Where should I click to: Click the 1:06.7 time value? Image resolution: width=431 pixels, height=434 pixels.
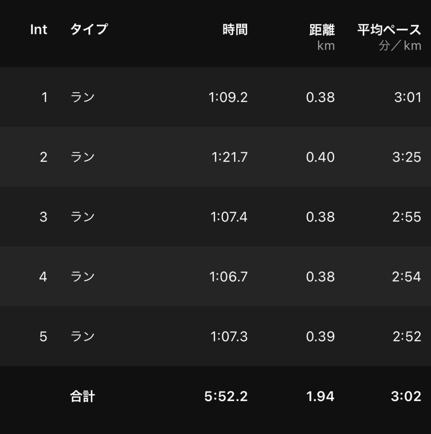[x=229, y=277]
